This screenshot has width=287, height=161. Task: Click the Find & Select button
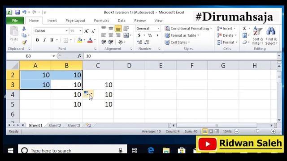[x=271, y=36]
